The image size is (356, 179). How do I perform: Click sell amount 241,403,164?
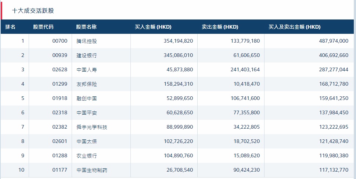coord(245,69)
